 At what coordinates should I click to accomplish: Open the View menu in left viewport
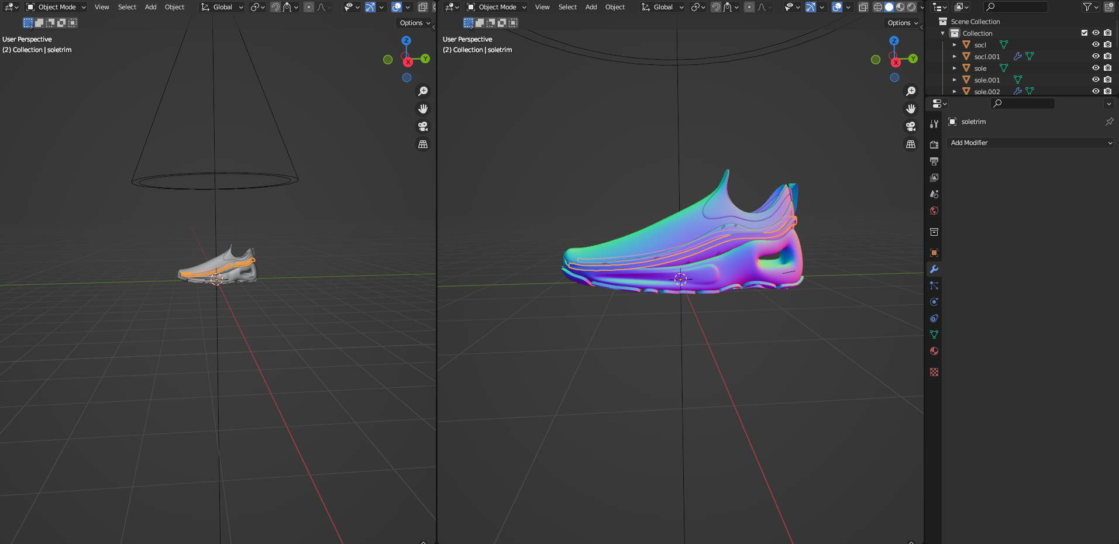[102, 7]
